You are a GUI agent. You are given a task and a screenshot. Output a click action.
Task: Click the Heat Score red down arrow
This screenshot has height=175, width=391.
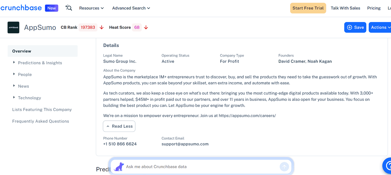pos(146,27)
